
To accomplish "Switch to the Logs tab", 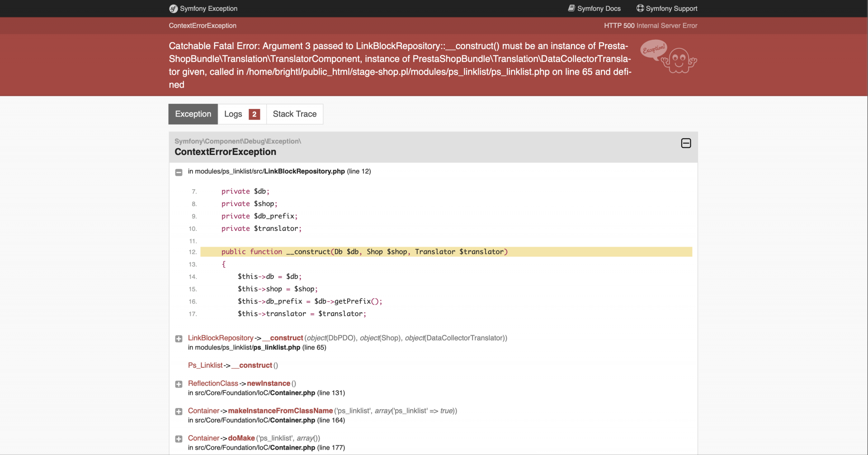I will 242,114.
